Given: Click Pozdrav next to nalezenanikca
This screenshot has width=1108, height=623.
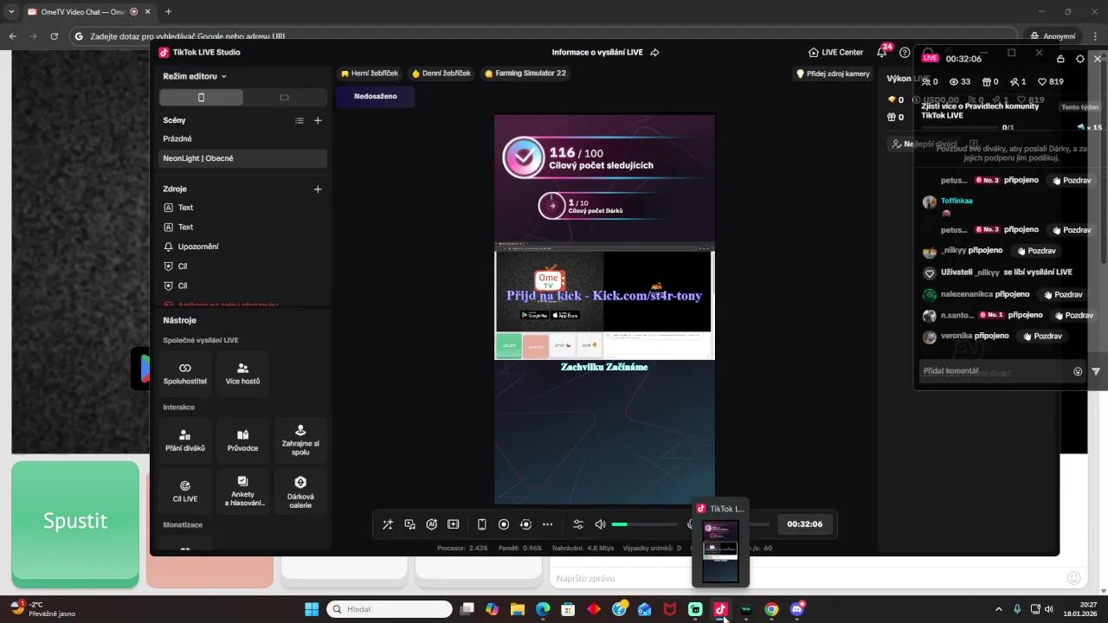Looking at the screenshot, I should pyautogui.click(x=1063, y=294).
